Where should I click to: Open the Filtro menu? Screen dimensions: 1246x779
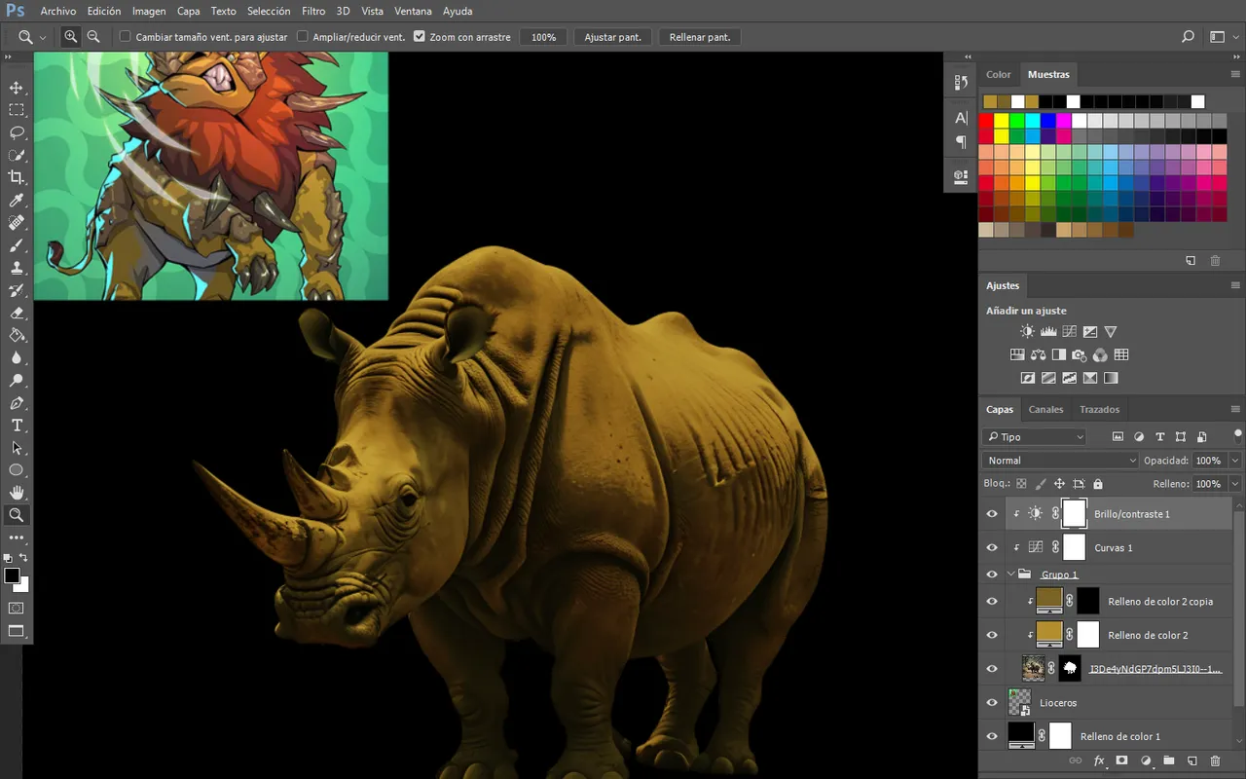[x=313, y=11]
